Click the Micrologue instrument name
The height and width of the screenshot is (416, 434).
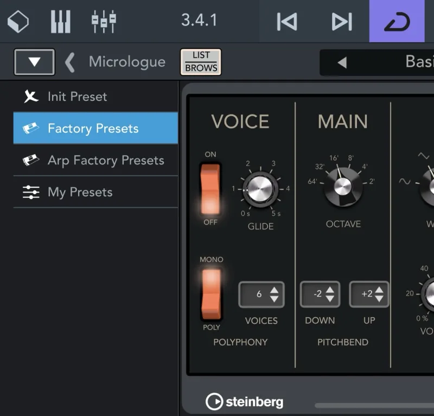click(127, 62)
